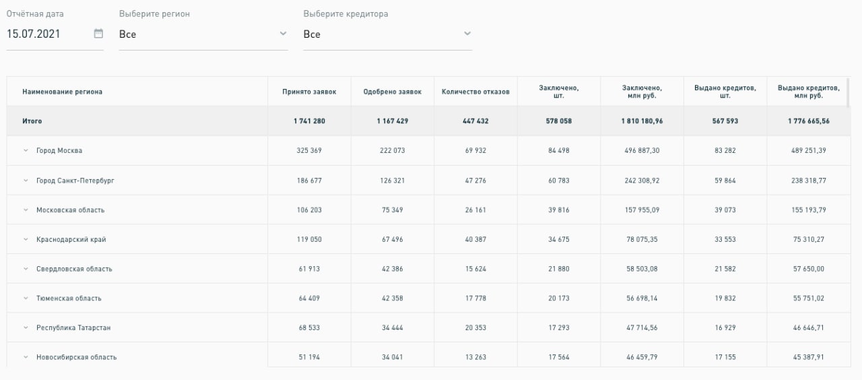Open the creditor selection dropdown
Screen dimensions: 862x380
387,34
